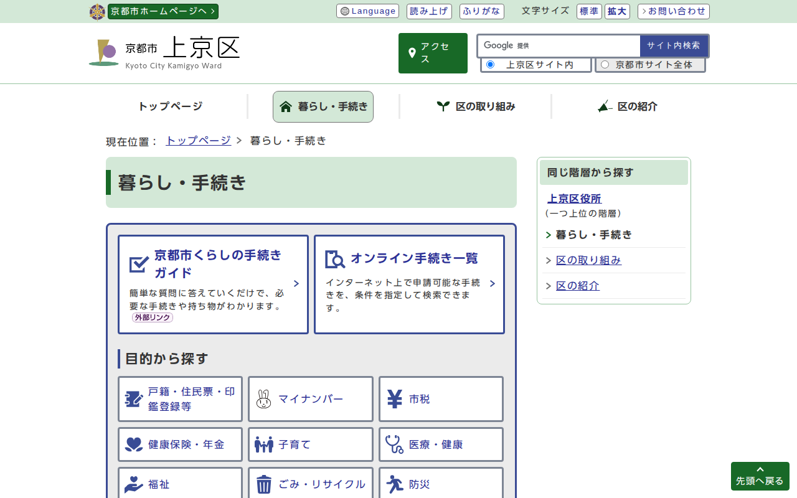
Task: Click the stethoscope 医療・健康 icon
Action: click(x=395, y=444)
